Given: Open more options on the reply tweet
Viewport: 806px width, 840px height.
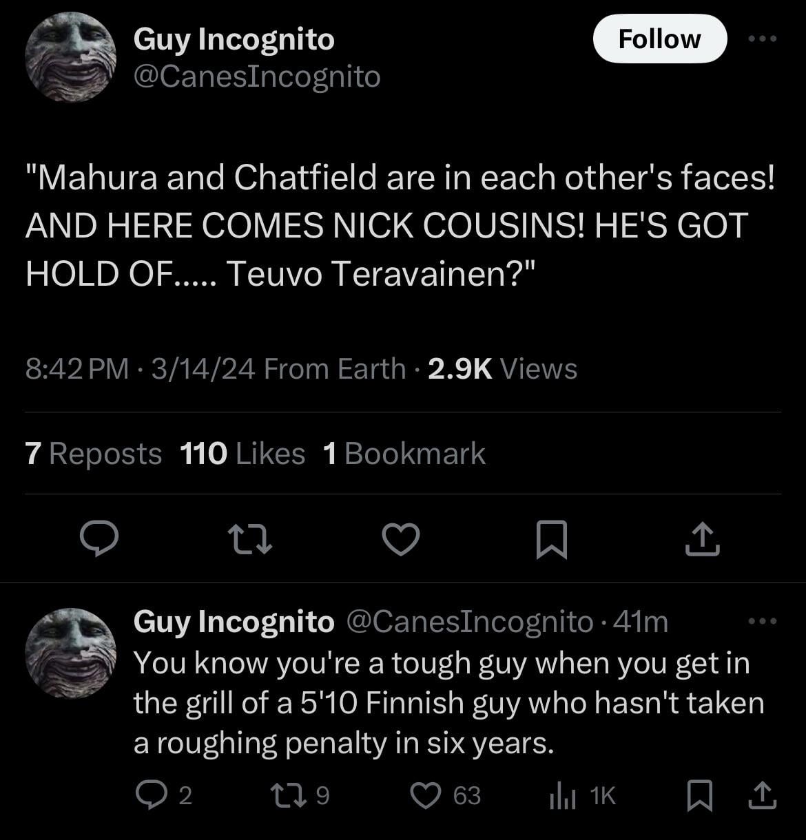Looking at the screenshot, I should (763, 621).
